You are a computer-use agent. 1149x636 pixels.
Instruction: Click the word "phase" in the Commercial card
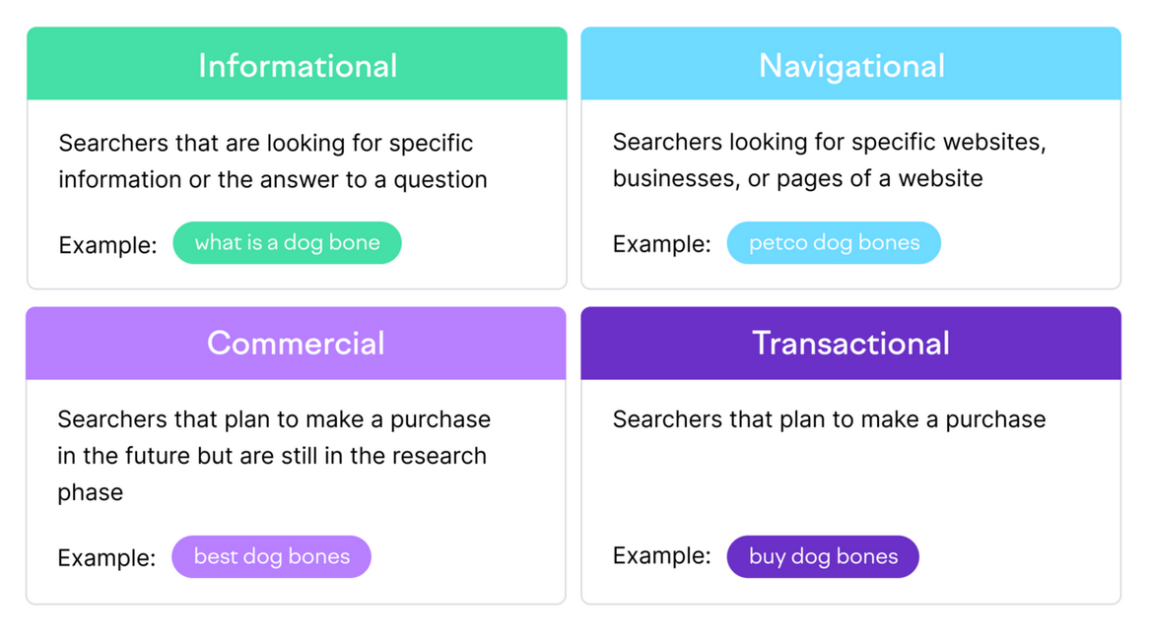[90, 492]
